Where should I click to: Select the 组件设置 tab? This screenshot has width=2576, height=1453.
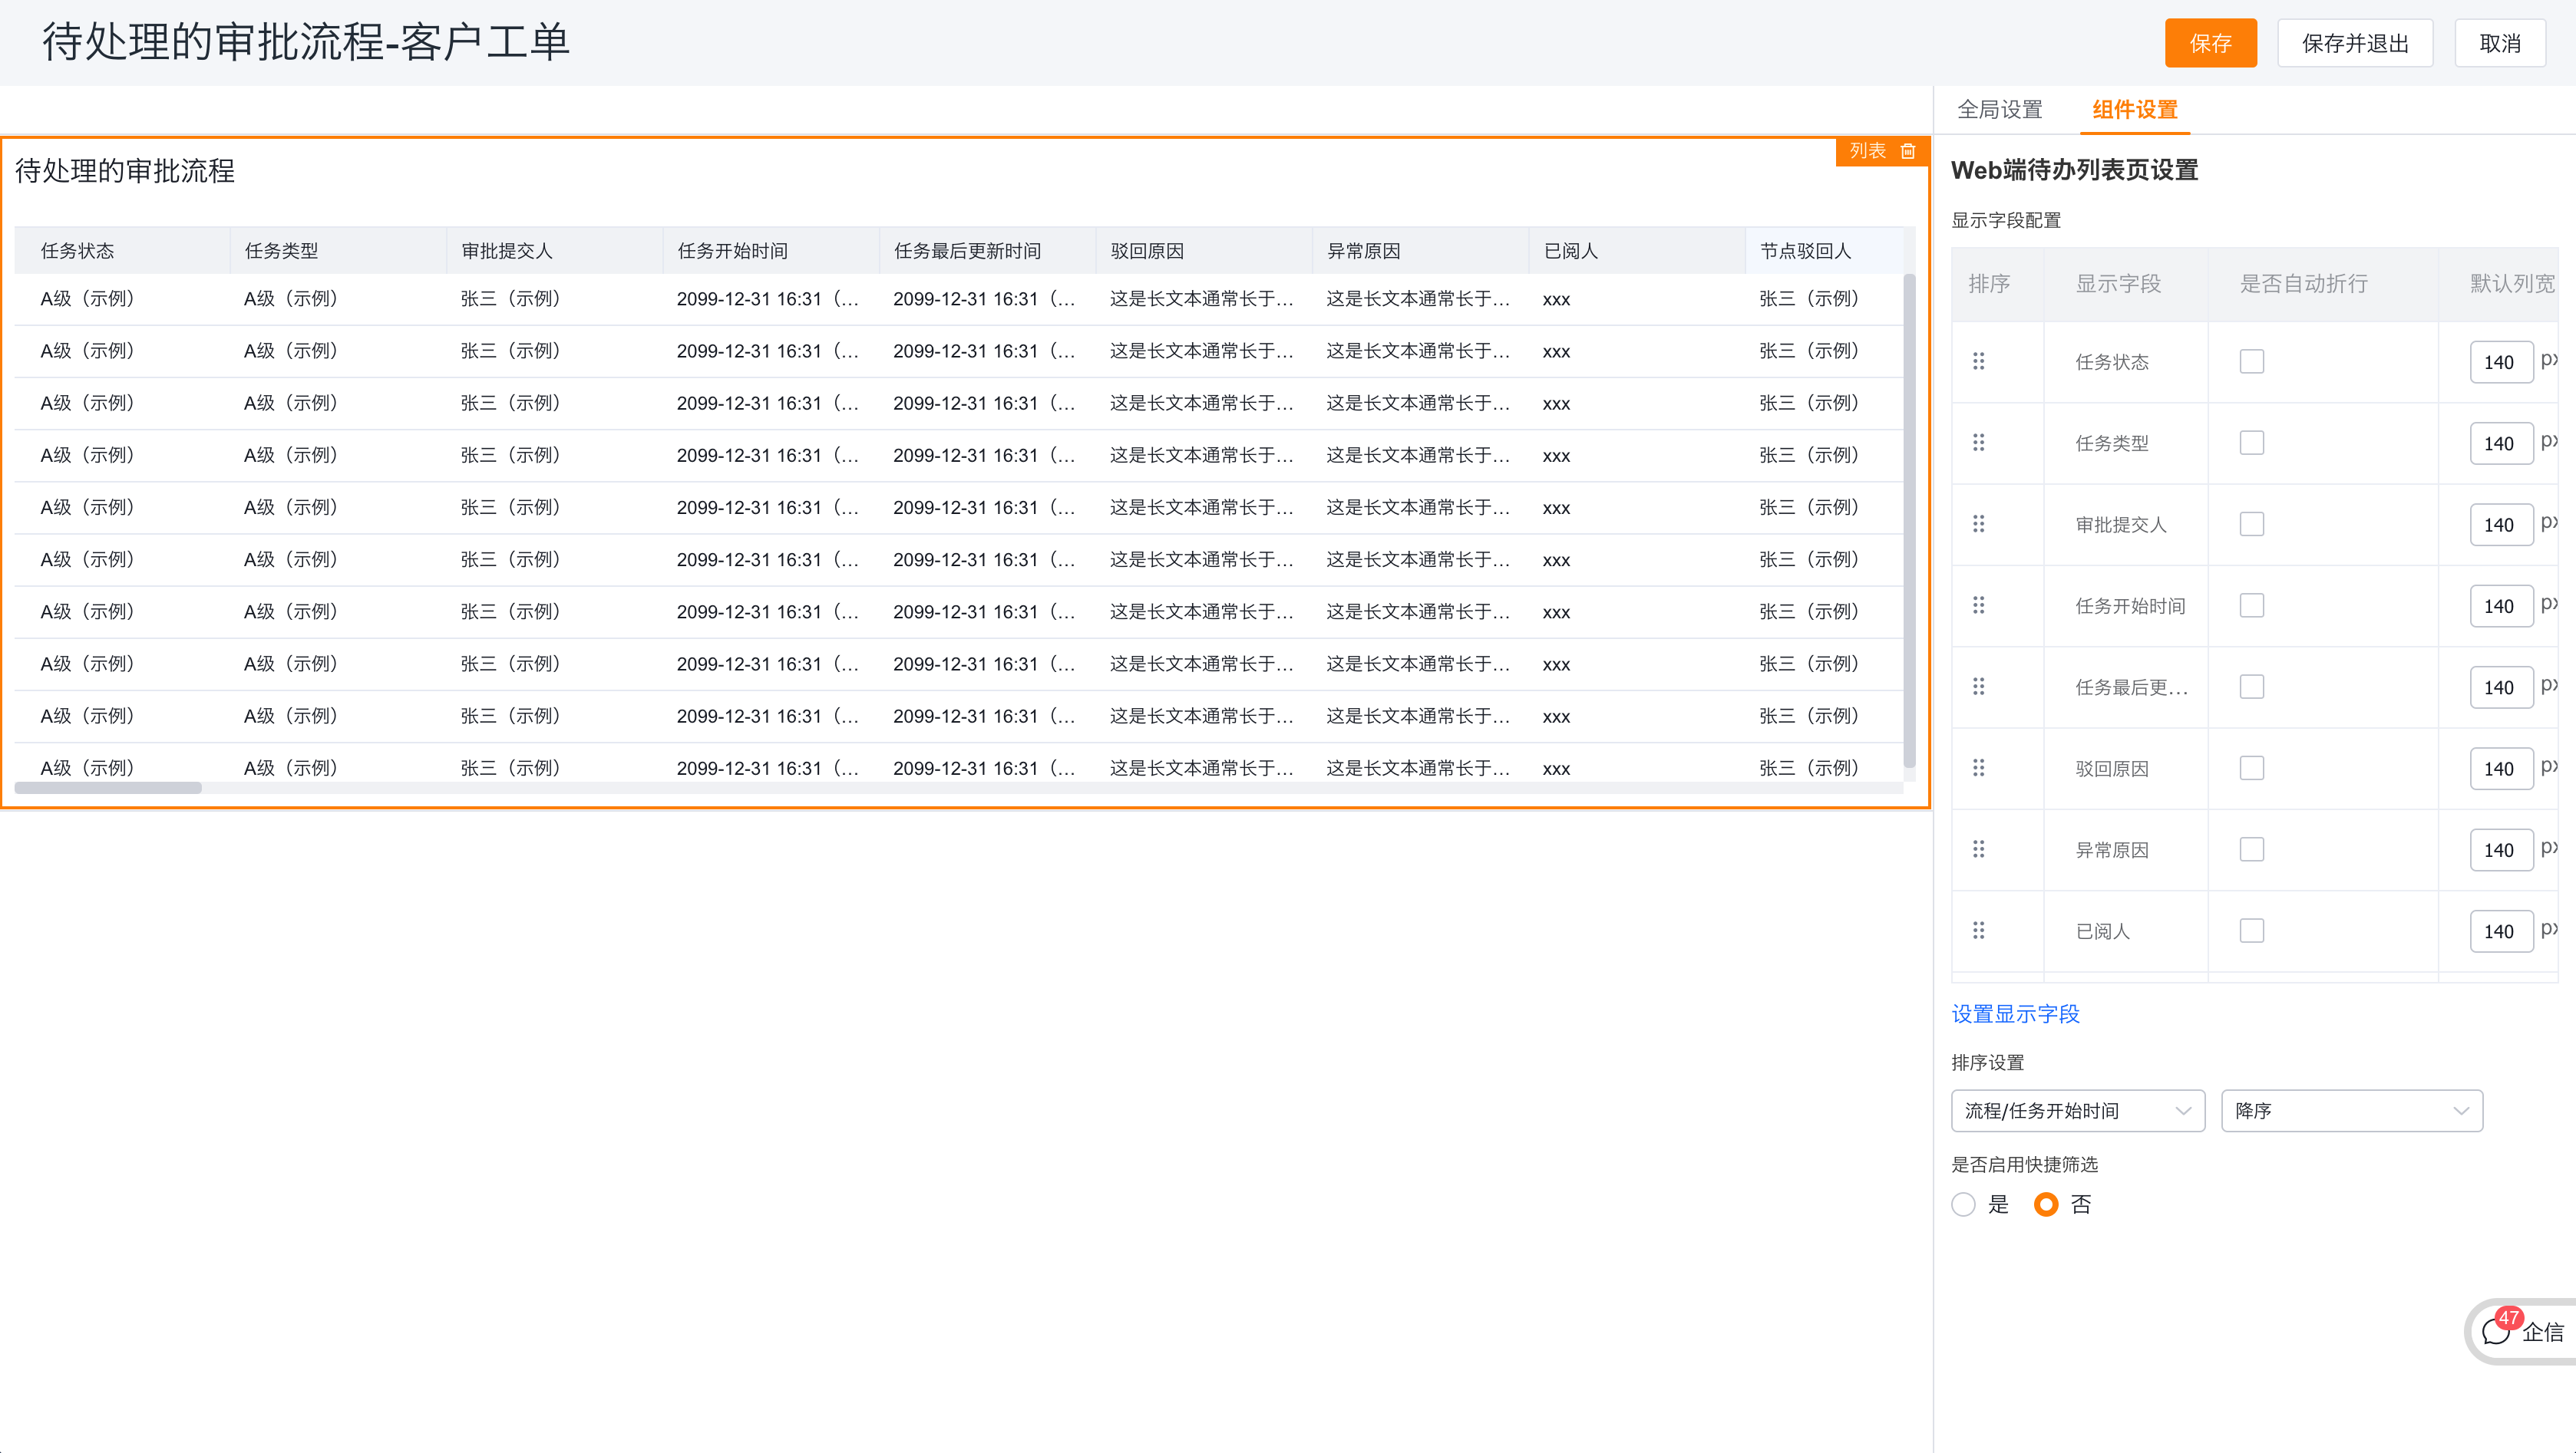point(2134,110)
